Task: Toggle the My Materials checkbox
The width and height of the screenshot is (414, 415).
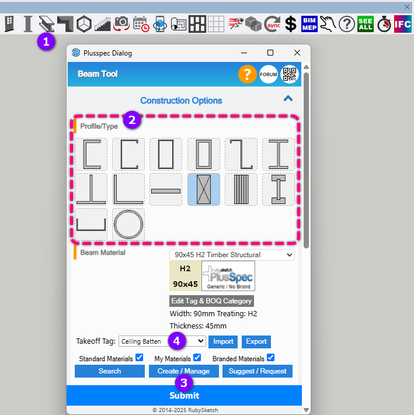Action: pos(197,358)
